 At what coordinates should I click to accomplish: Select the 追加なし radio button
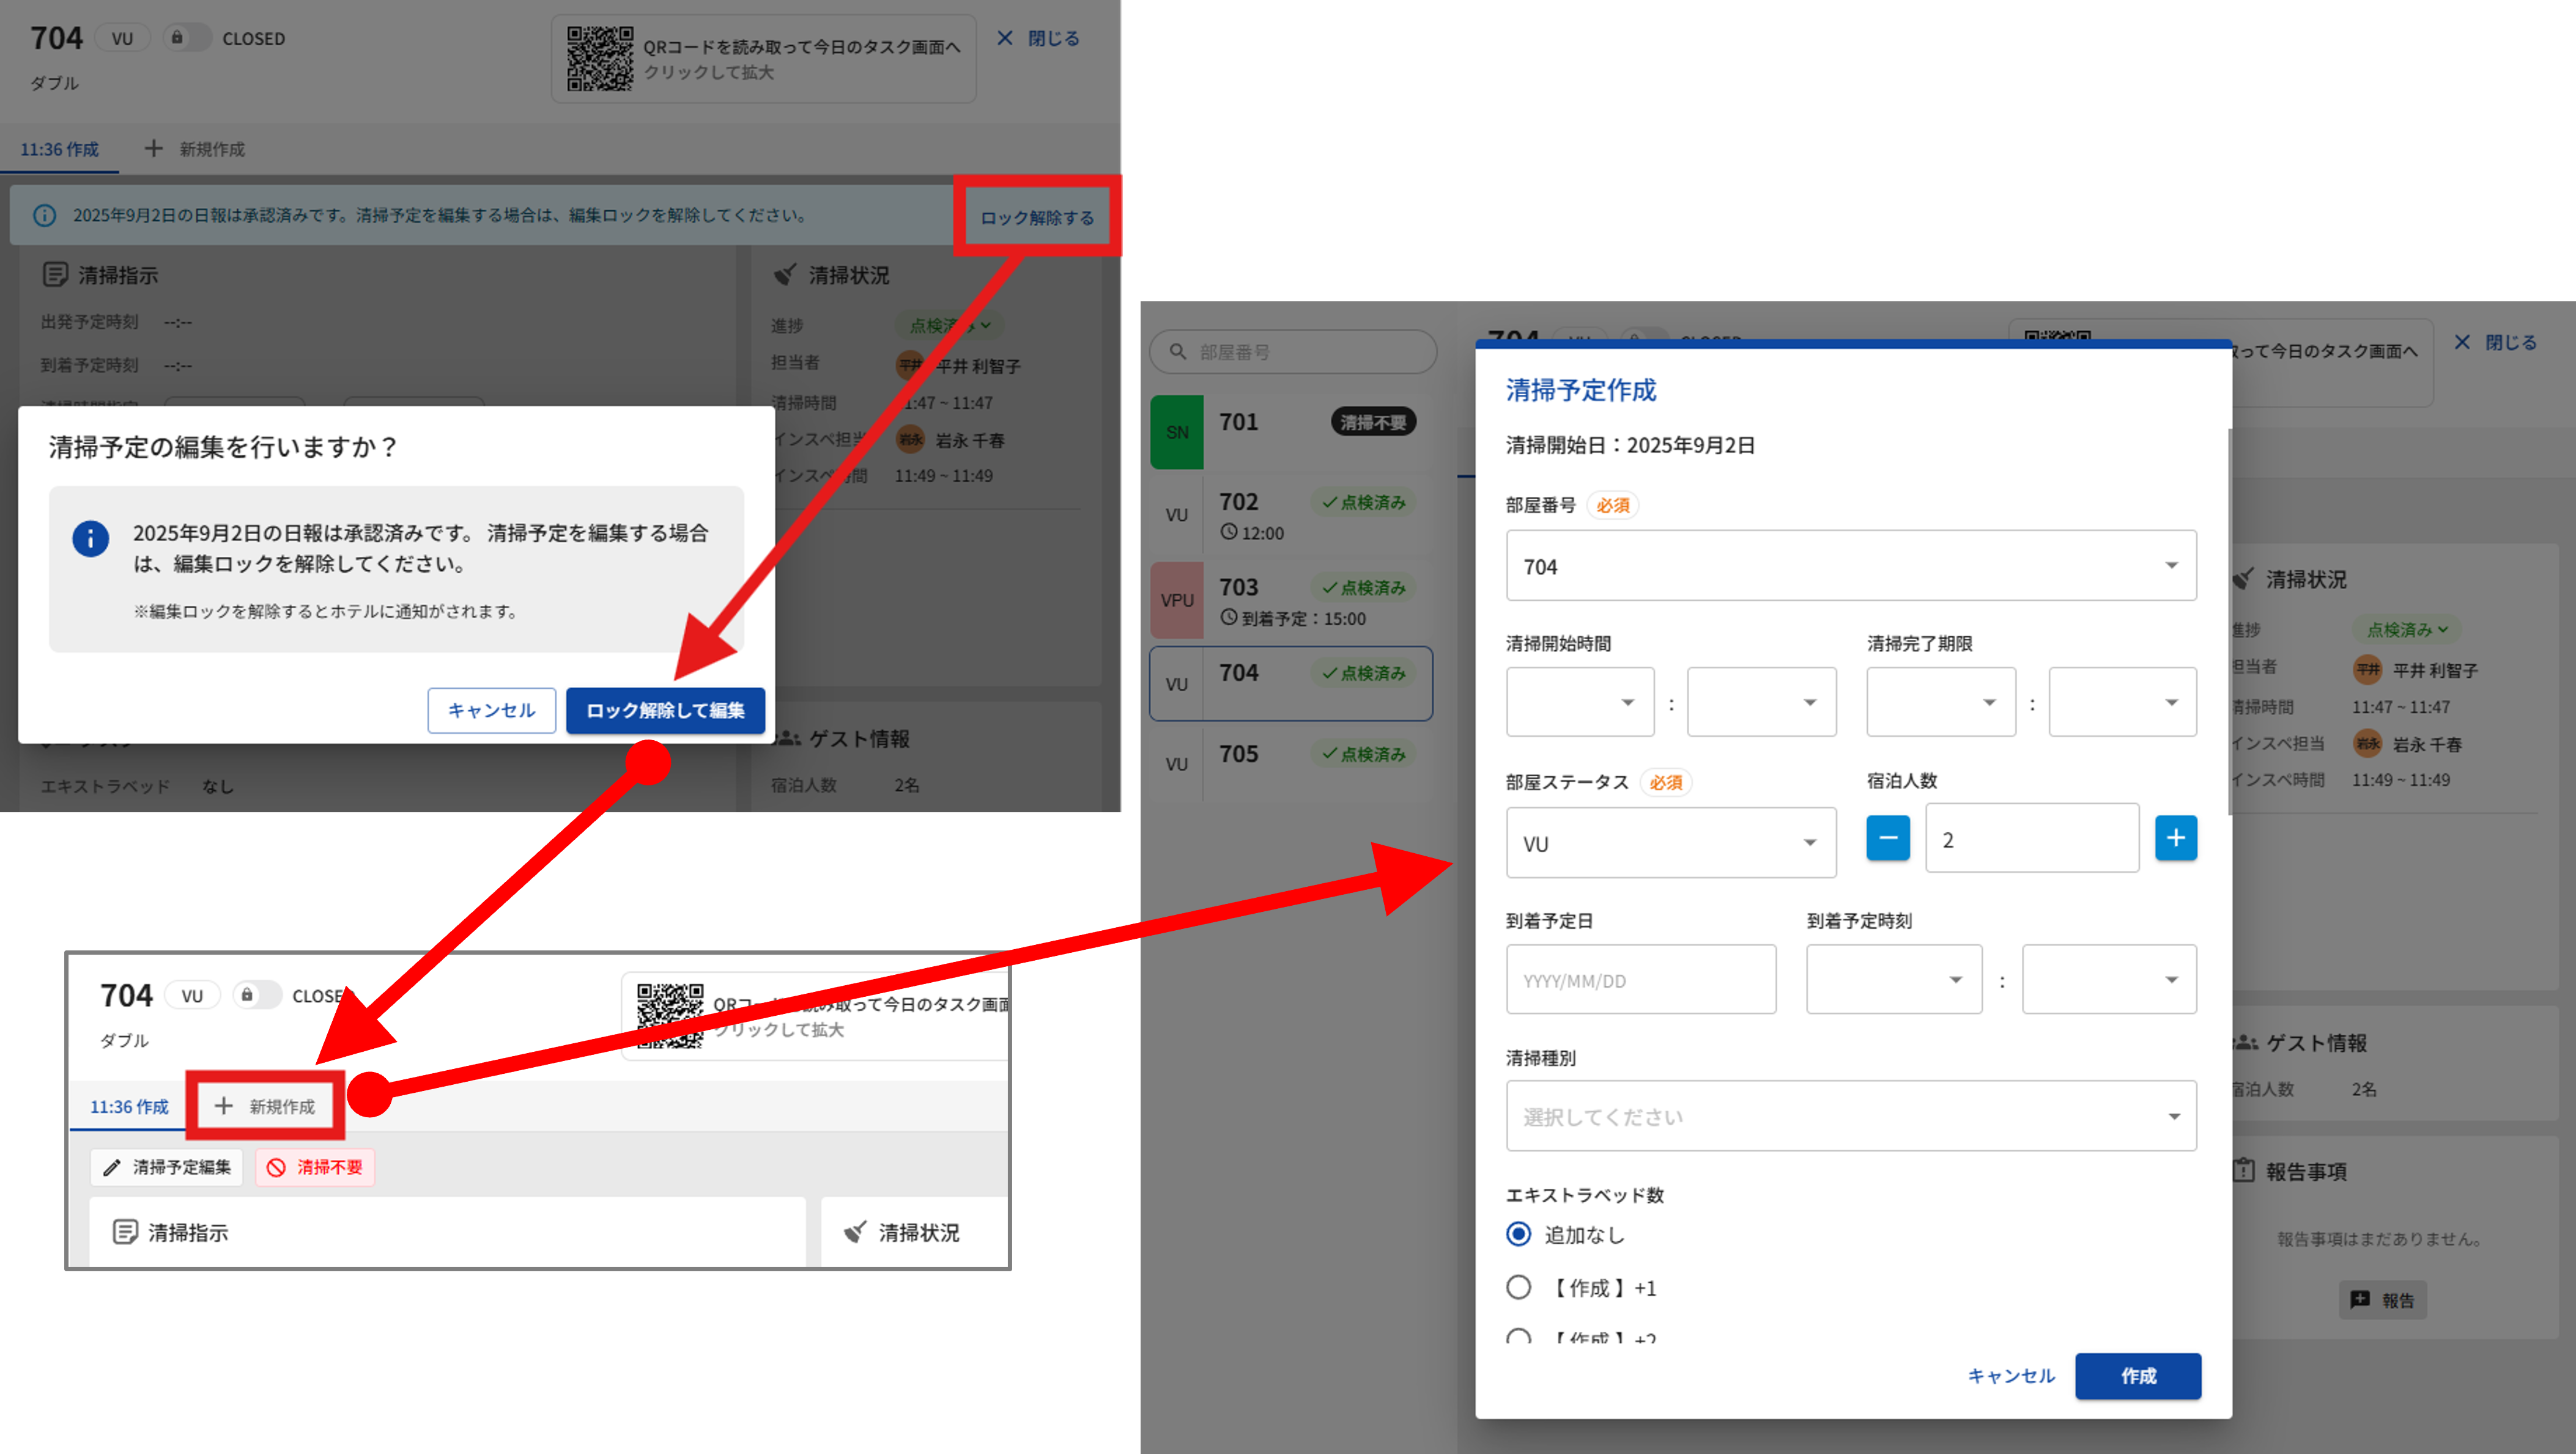tap(1518, 1234)
